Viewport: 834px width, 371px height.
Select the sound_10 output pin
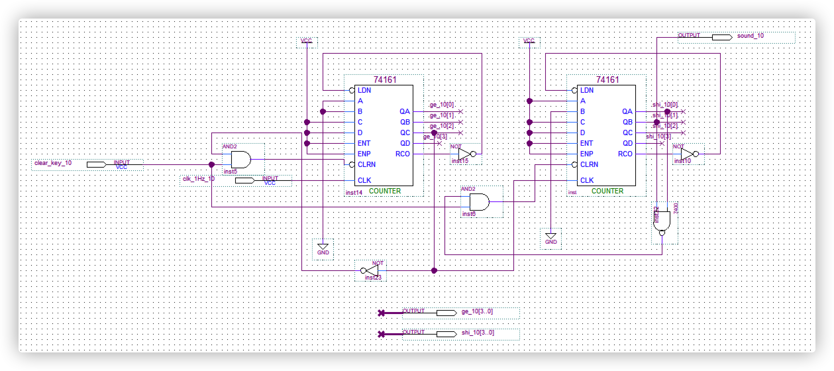click(x=722, y=37)
